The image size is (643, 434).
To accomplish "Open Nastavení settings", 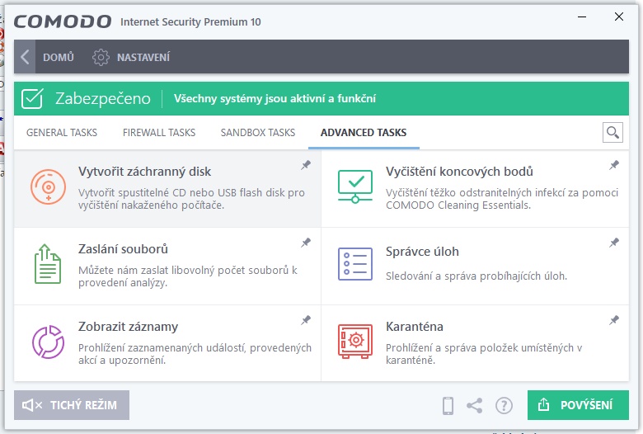I will 132,57.
